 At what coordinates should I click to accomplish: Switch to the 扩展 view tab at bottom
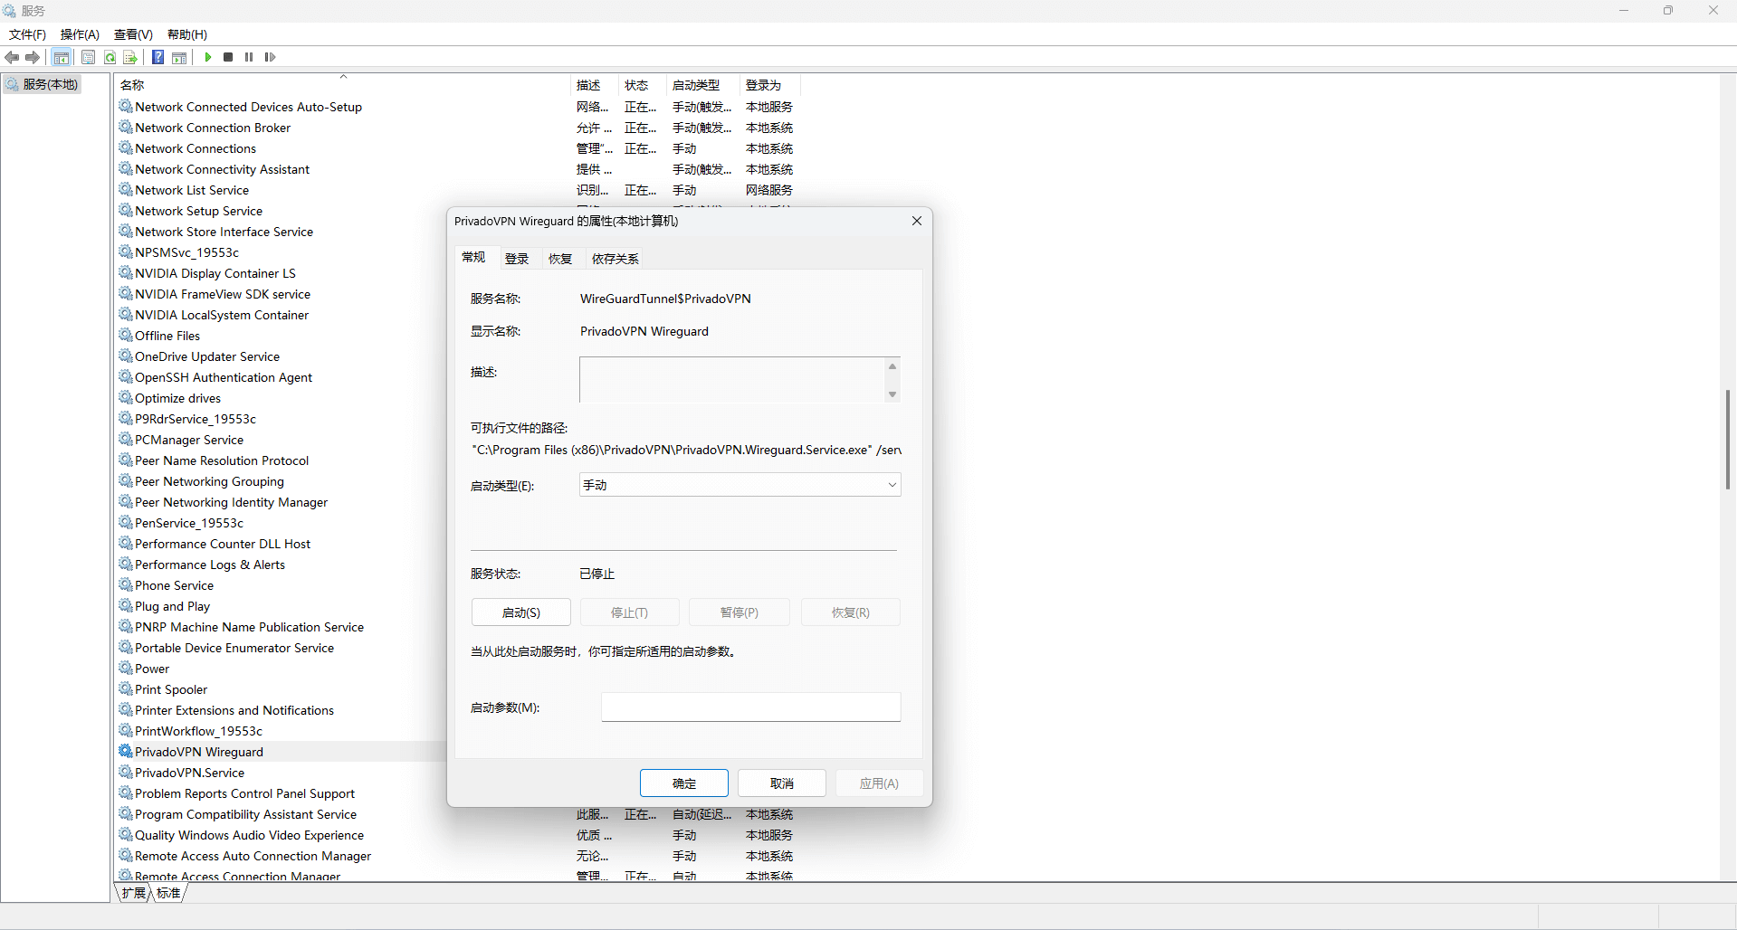pos(133,893)
